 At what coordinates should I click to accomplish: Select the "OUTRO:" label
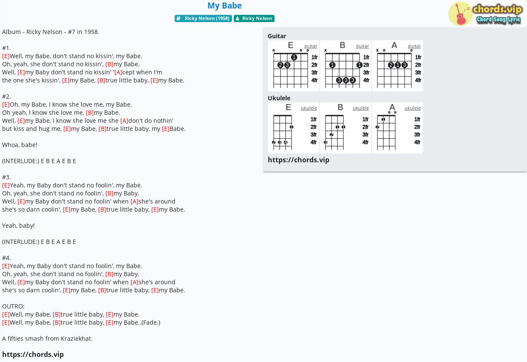click(x=13, y=306)
